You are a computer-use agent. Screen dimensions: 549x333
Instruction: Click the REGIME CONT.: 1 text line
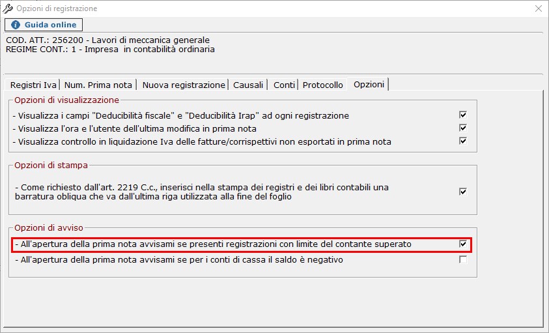pos(110,49)
